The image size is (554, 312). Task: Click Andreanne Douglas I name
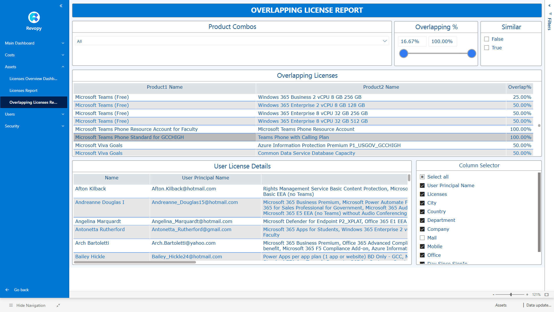click(x=100, y=202)
